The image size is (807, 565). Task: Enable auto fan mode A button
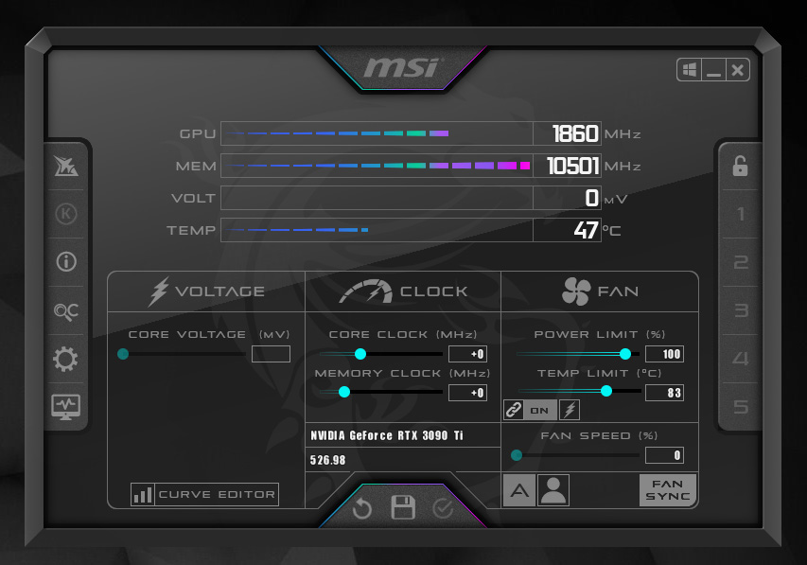pyautogui.click(x=518, y=490)
